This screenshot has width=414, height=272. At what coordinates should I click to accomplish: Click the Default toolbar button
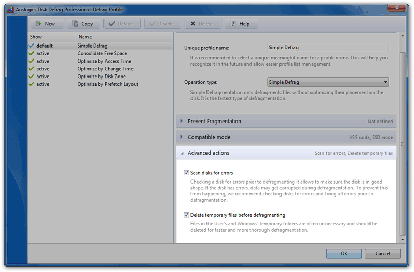point(122,24)
